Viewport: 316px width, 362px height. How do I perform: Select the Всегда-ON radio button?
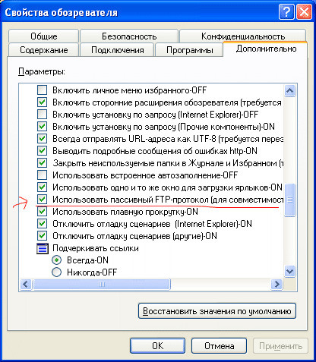coord(56,260)
